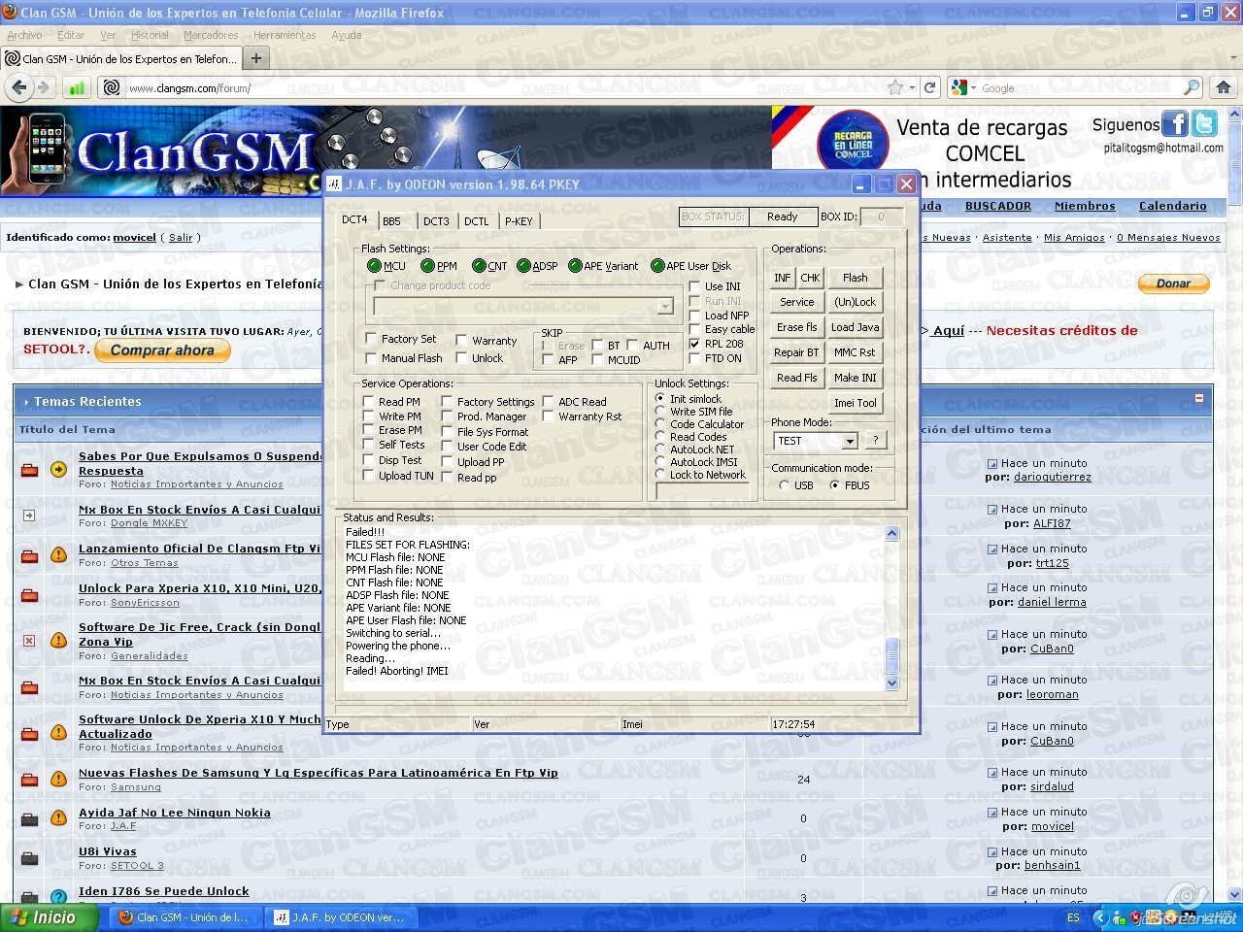
Task: Click the search magnifier in the Google box
Action: (x=1192, y=87)
